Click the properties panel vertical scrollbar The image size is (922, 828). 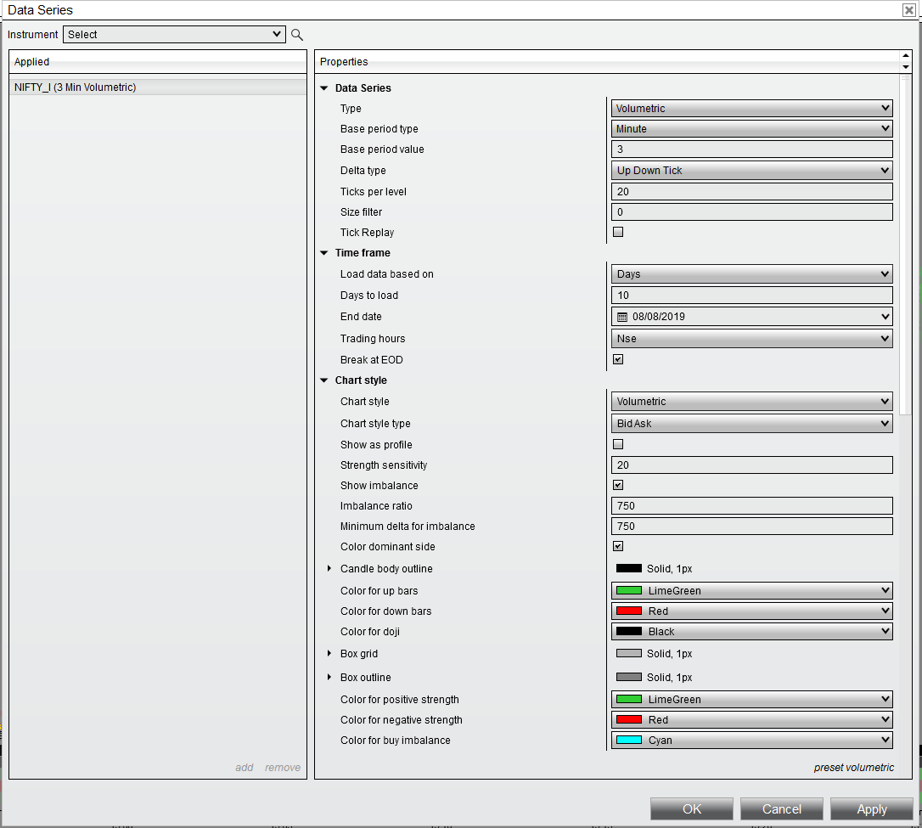904,244
